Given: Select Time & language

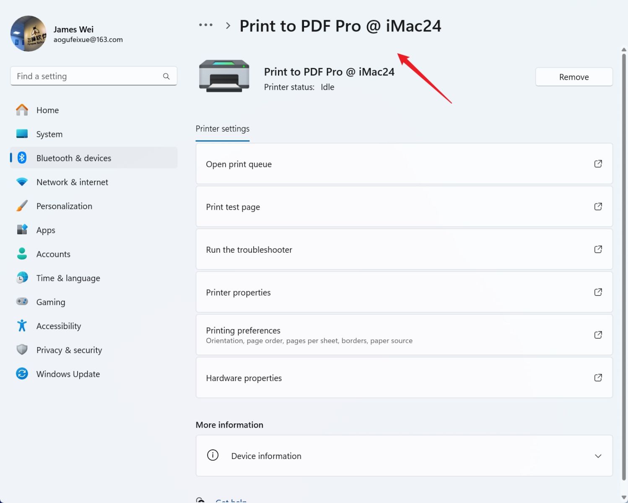Looking at the screenshot, I should [x=93, y=277].
